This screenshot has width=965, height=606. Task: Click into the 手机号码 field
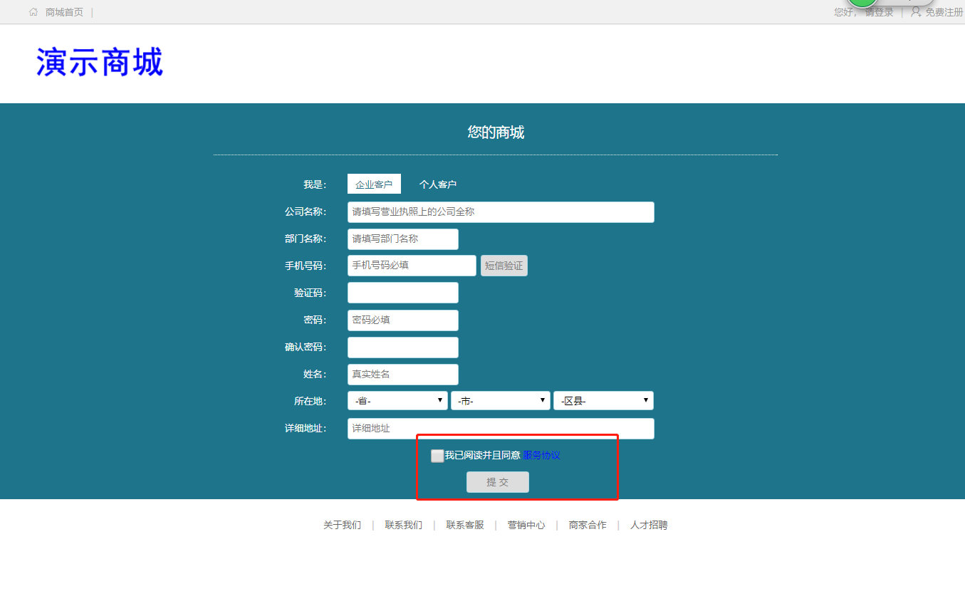412,266
